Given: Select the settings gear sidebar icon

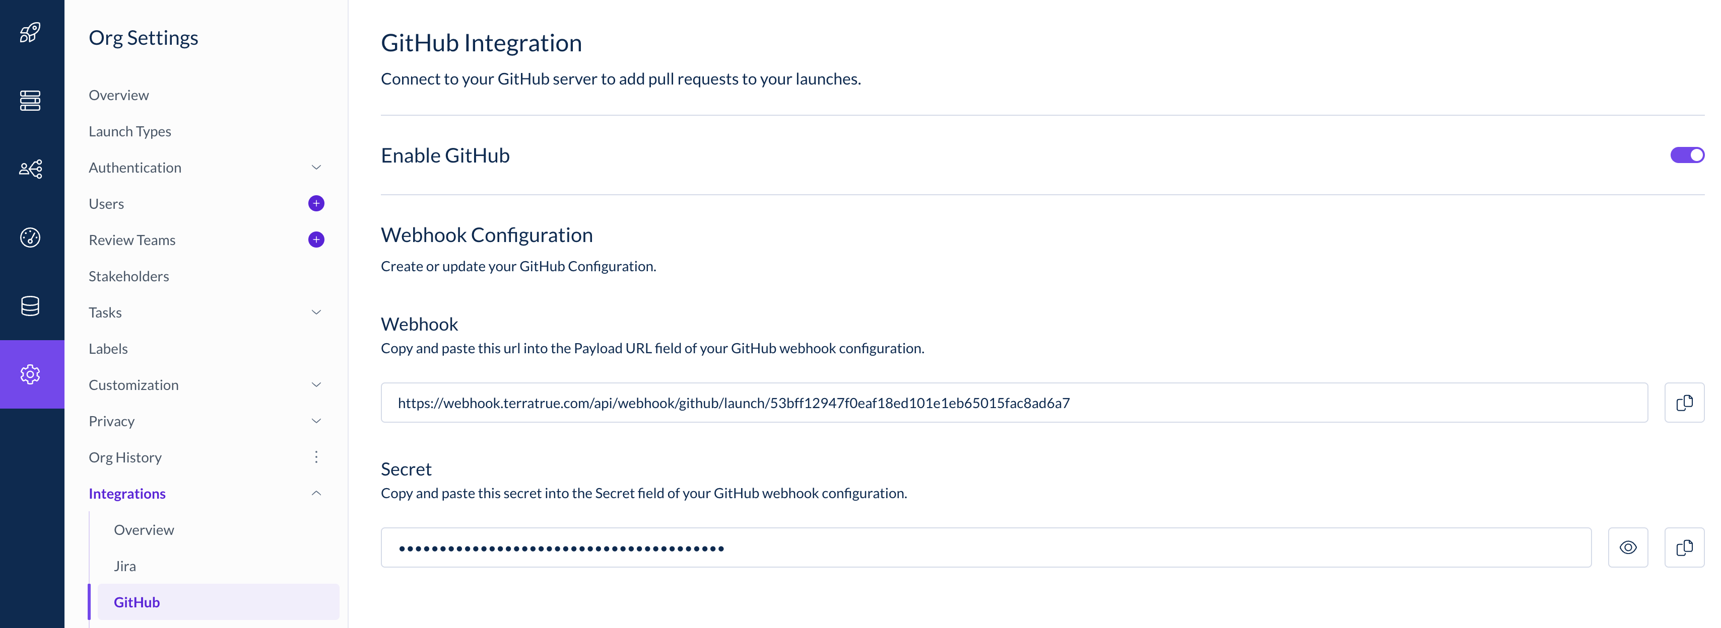Looking at the screenshot, I should (30, 374).
